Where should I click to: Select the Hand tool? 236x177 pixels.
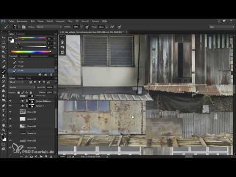pyautogui.click(x=3, y=125)
